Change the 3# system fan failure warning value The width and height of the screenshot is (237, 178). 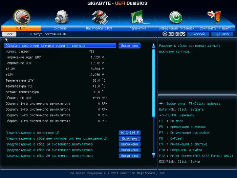coord(129,156)
